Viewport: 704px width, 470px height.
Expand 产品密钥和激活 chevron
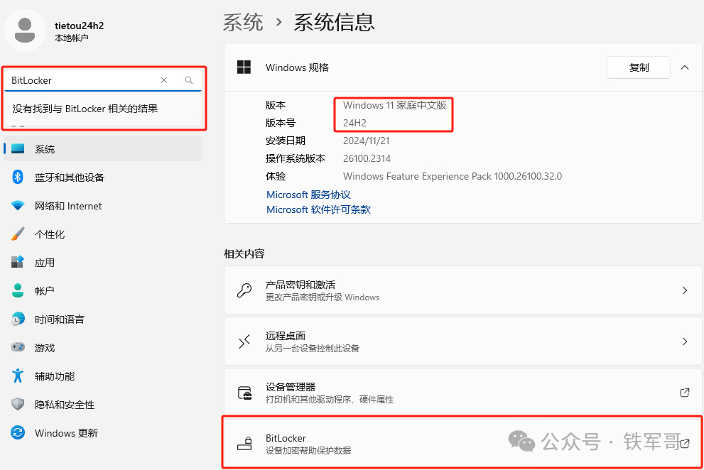click(685, 290)
